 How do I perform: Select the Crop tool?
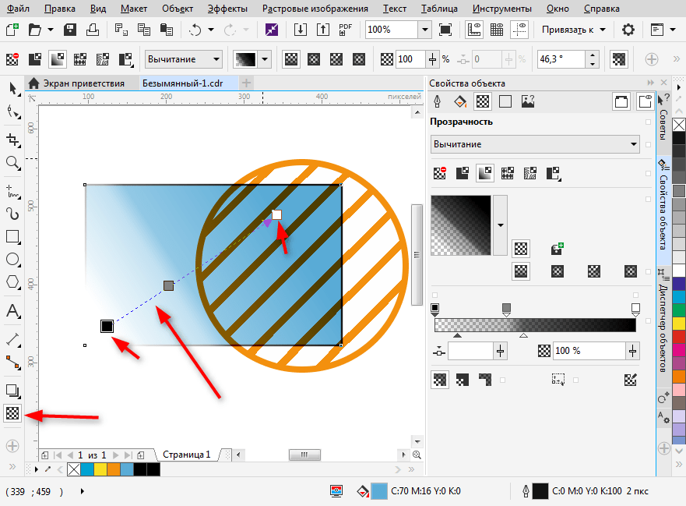pyautogui.click(x=12, y=139)
